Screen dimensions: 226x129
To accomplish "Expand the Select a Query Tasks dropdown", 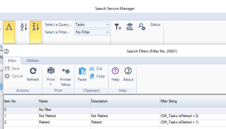I will pyautogui.click(x=108, y=25).
